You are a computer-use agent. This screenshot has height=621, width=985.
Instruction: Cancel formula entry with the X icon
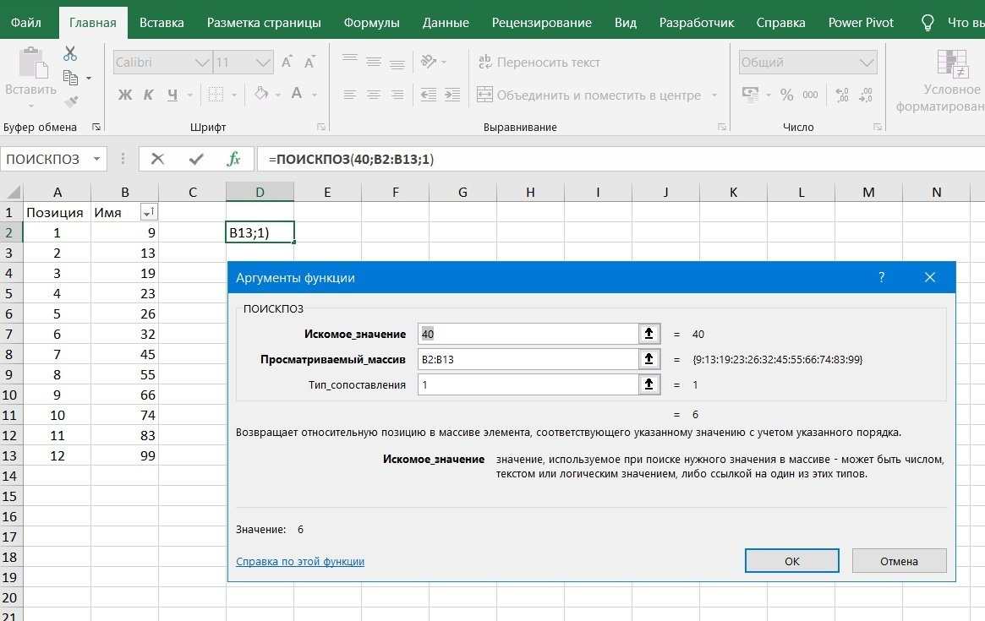[157, 159]
